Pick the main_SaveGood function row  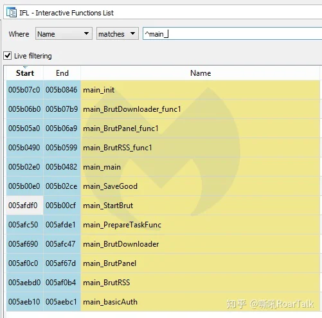[x=163, y=186]
